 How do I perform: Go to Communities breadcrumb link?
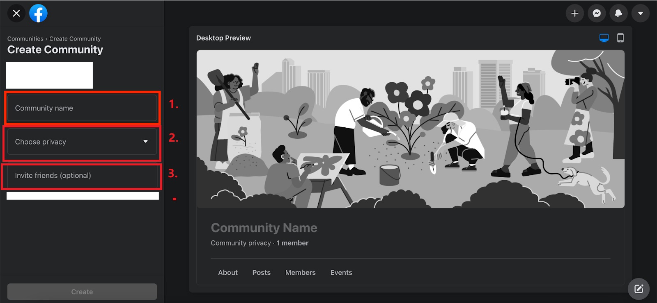point(25,39)
